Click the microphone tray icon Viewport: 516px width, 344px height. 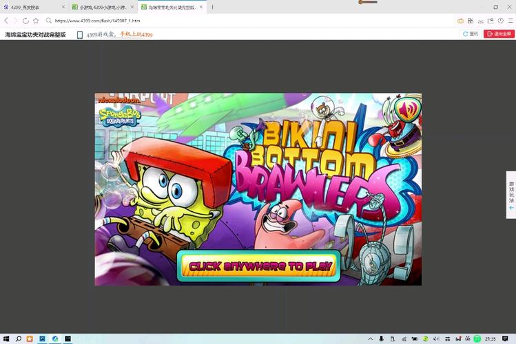(x=381, y=338)
